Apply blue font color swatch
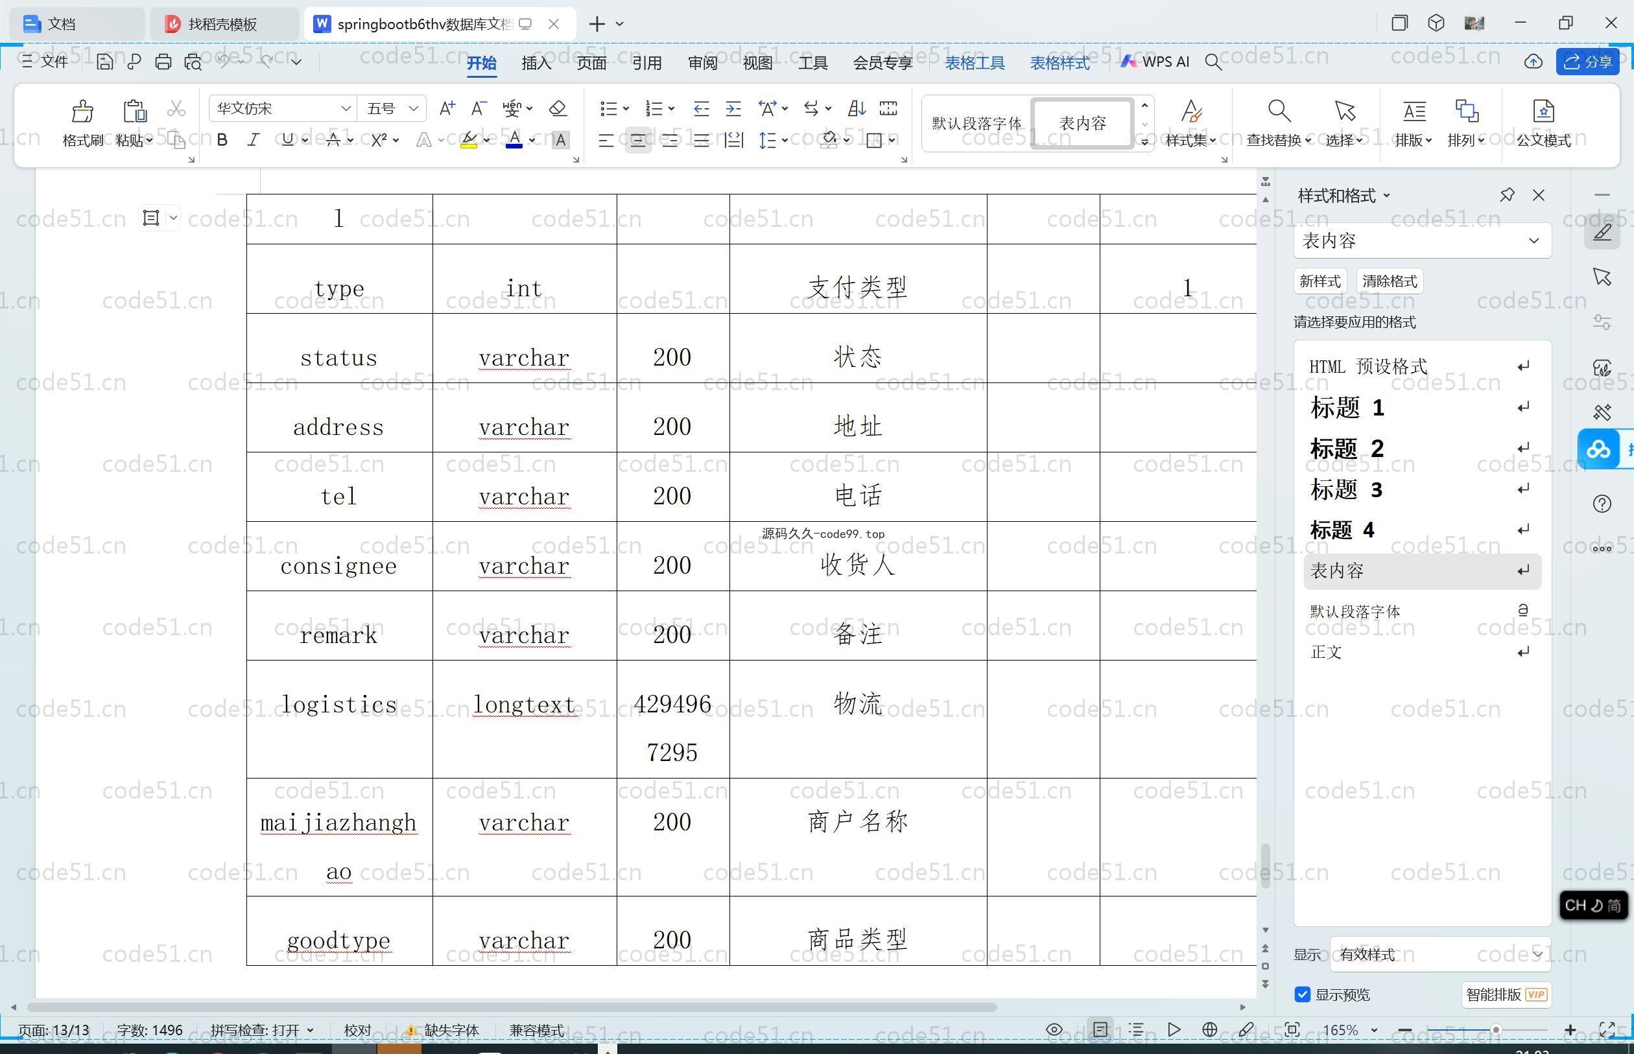1634x1054 pixels. [514, 139]
